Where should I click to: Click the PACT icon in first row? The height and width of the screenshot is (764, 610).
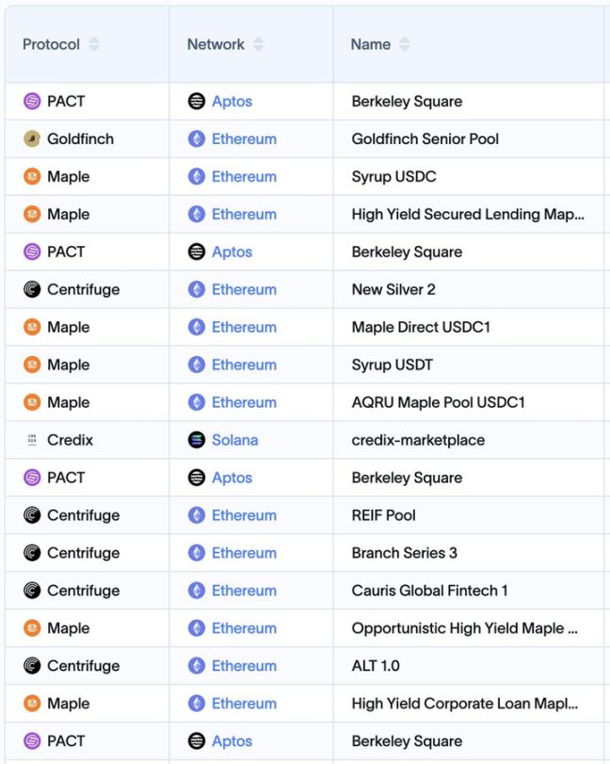point(32,101)
